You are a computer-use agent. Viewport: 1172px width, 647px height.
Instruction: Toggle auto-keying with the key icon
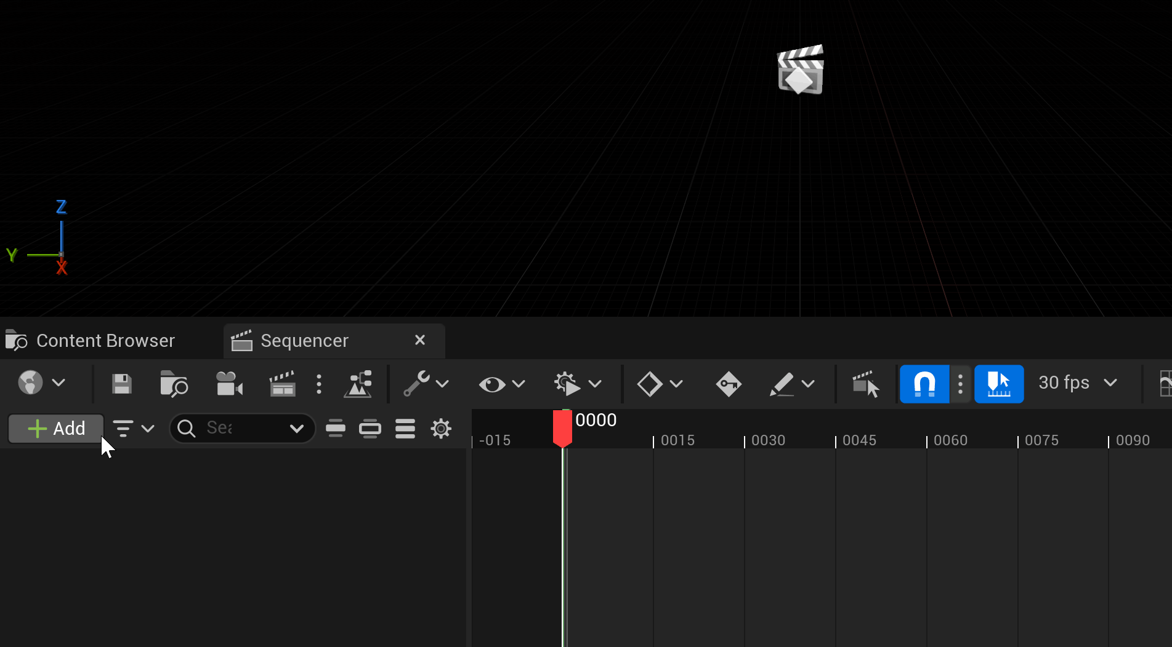(x=729, y=384)
